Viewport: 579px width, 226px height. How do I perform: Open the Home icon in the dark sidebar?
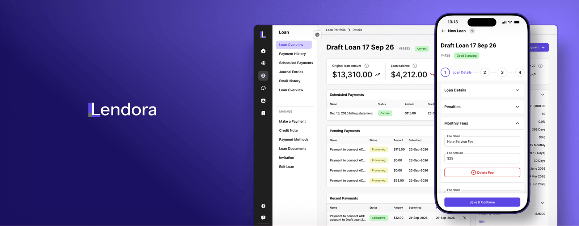tap(263, 51)
